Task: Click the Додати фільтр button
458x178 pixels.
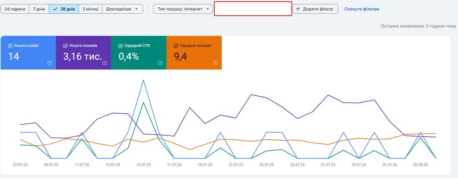Action: pyautogui.click(x=316, y=9)
